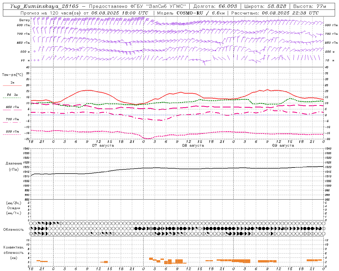Click the Высота: 77м header text
339x271 pixels.
[310, 6]
